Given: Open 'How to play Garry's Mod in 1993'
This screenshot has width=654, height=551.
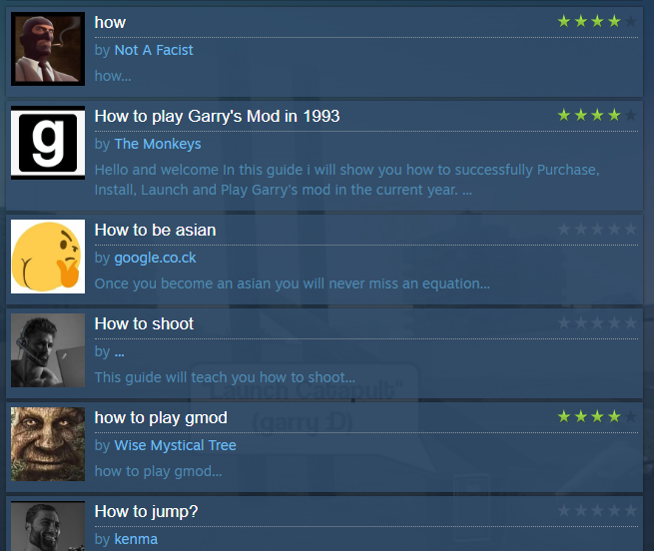Looking at the screenshot, I should [x=217, y=117].
